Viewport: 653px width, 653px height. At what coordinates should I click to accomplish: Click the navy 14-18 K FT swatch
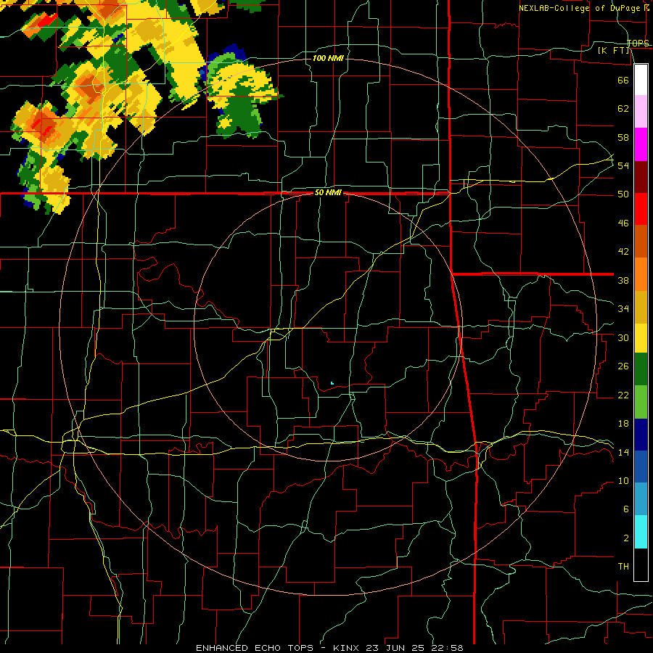[641, 435]
